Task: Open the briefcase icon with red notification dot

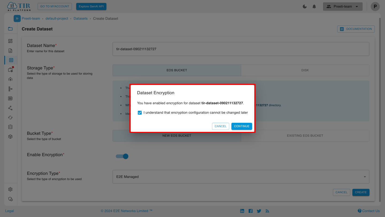Action: (x=10, y=70)
